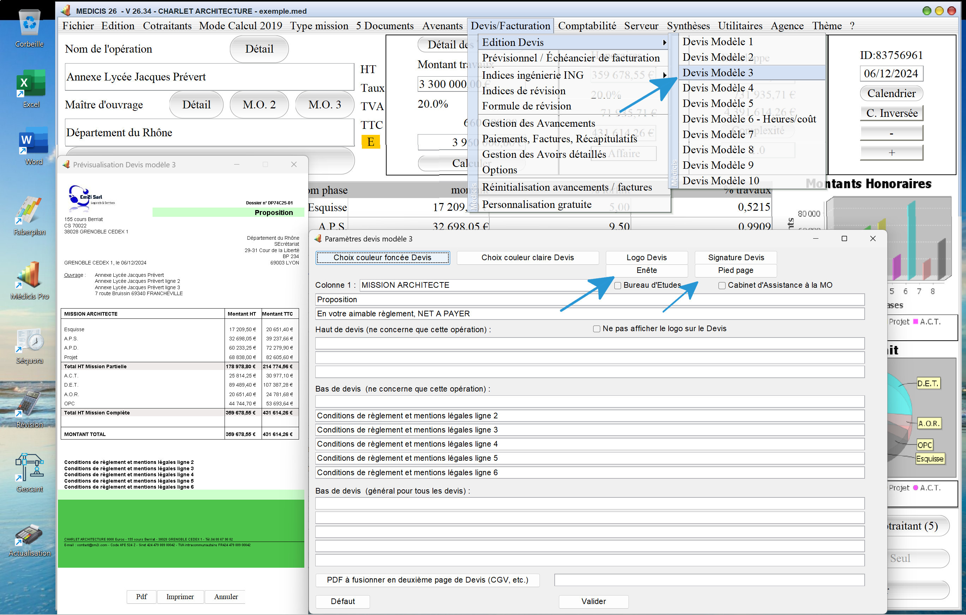Screen dimensions: 966x615
Task: Launch the Excel desktop shortcut
Action: click(x=31, y=88)
